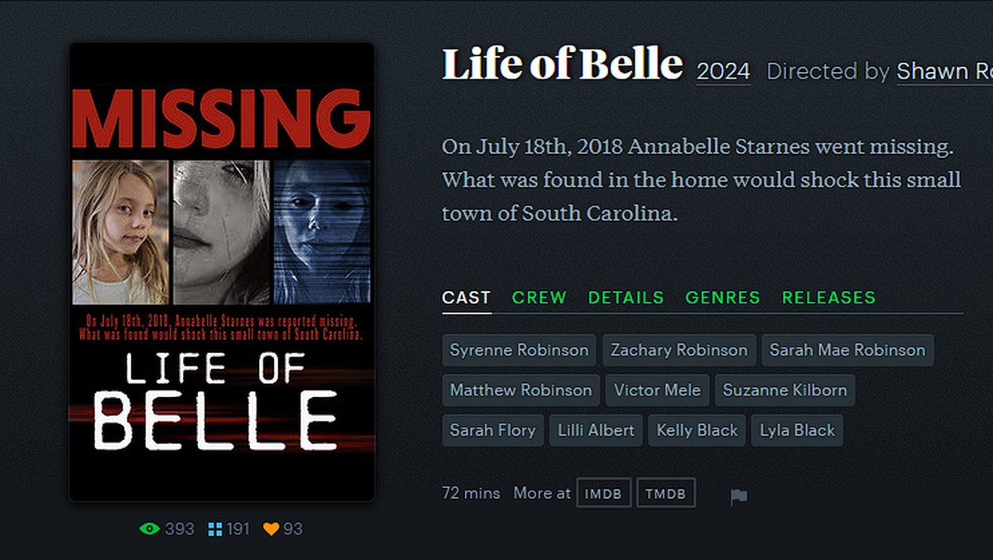Open the Life of Belle poster
Screen dimensions: 993x560
coord(222,272)
